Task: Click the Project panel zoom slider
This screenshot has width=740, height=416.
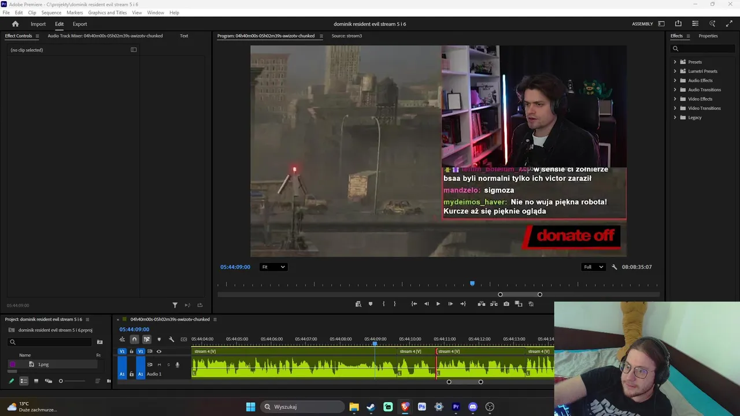Action: (72, 381)
